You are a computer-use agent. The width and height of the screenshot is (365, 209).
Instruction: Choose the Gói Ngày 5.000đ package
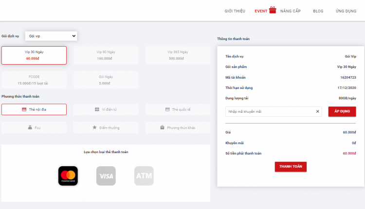click(x=106, y=80)
